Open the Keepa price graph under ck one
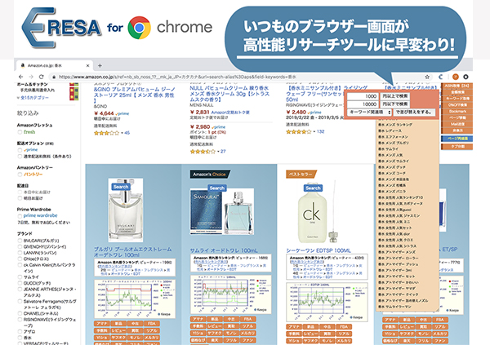 coord(327,302)
